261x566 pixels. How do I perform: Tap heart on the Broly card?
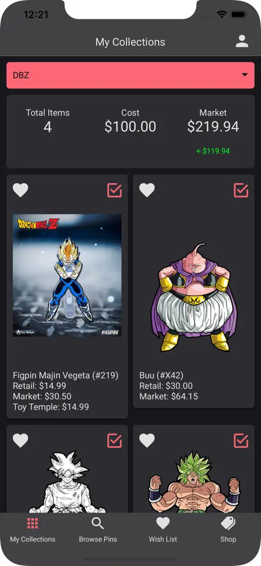tap(147, 440)
